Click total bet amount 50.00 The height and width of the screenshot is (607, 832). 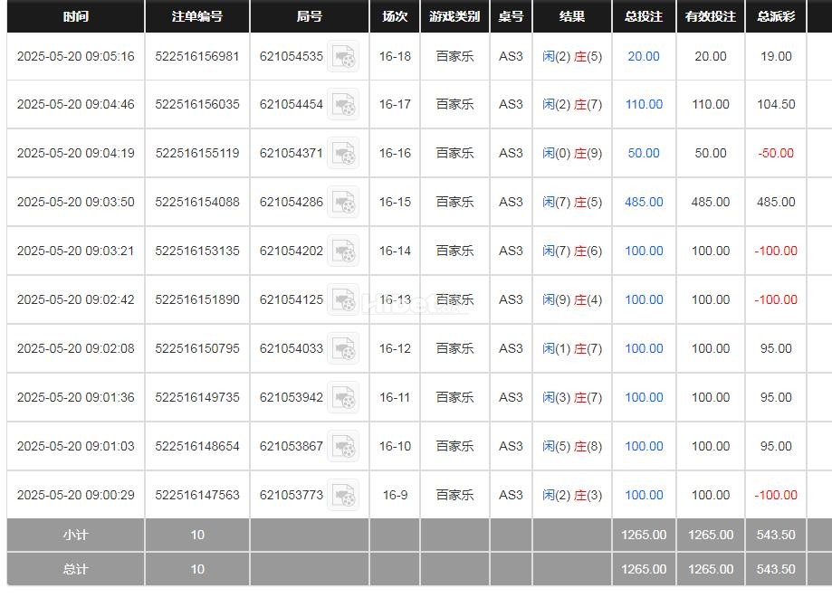pos(644,153)
